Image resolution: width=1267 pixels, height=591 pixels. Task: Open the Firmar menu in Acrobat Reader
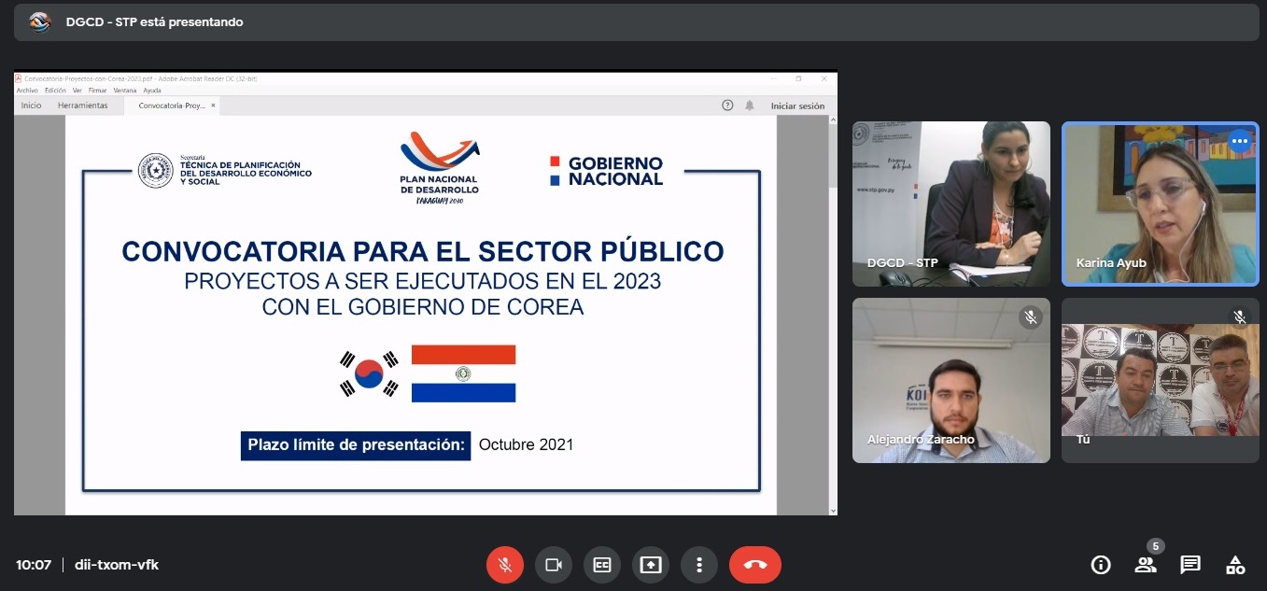point(97,91)
